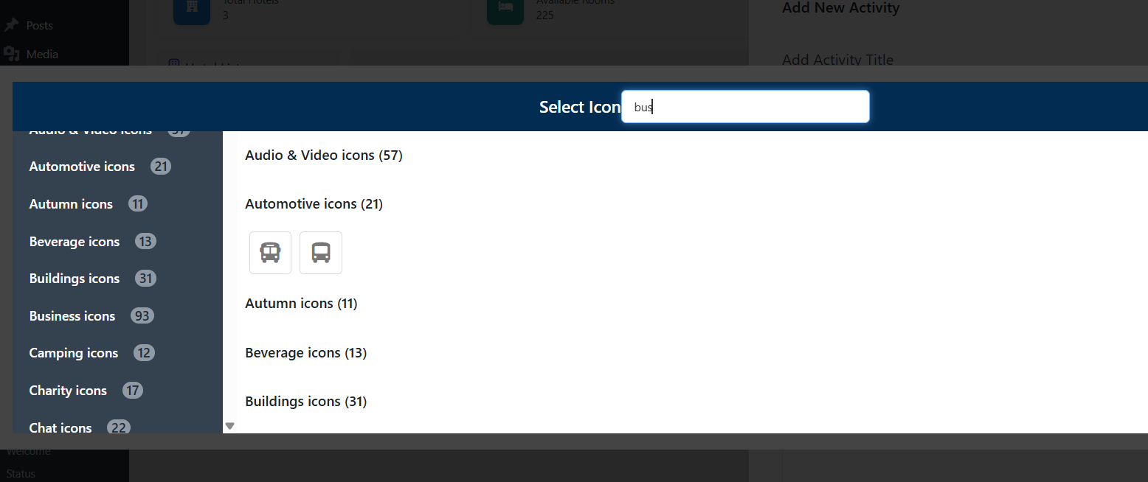Switch to Camping icons sidebar category
Image resolution: width=1148 pixels, height=482 pixels.
(74, 353)
